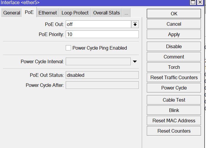Disable the ether5 interface
Screen dimensions: 206x148
click(x=174, y=46)
